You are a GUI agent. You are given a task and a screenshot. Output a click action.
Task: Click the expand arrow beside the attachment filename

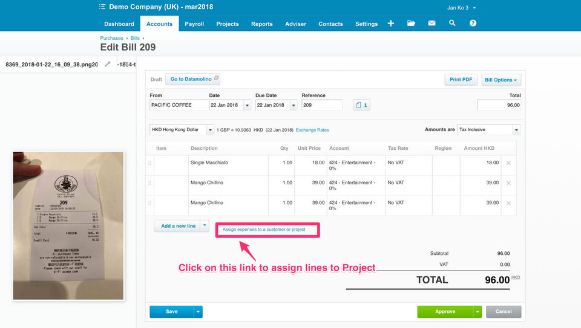point(108,64)
